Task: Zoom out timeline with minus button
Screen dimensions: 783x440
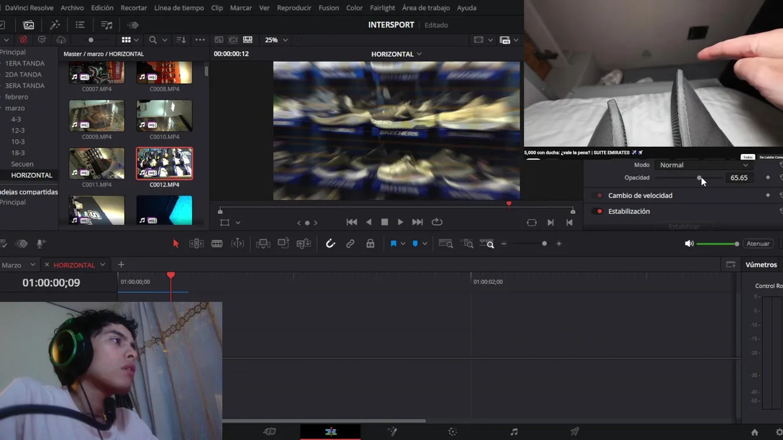Action: coord(503,244)
